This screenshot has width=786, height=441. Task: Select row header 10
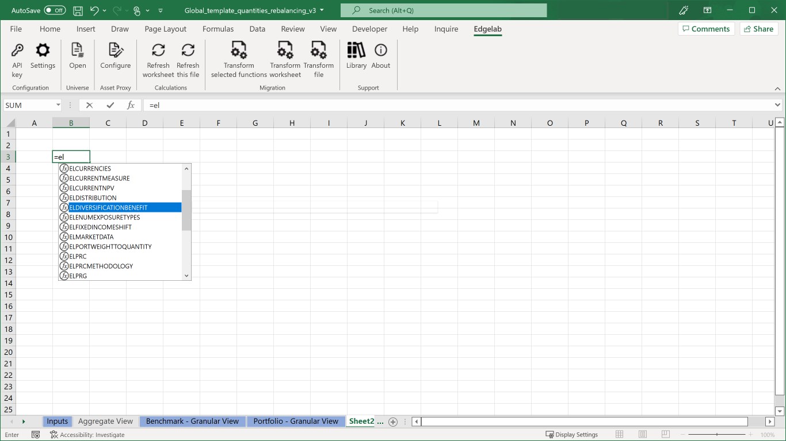pyautogui.click(x=8, y=237)
